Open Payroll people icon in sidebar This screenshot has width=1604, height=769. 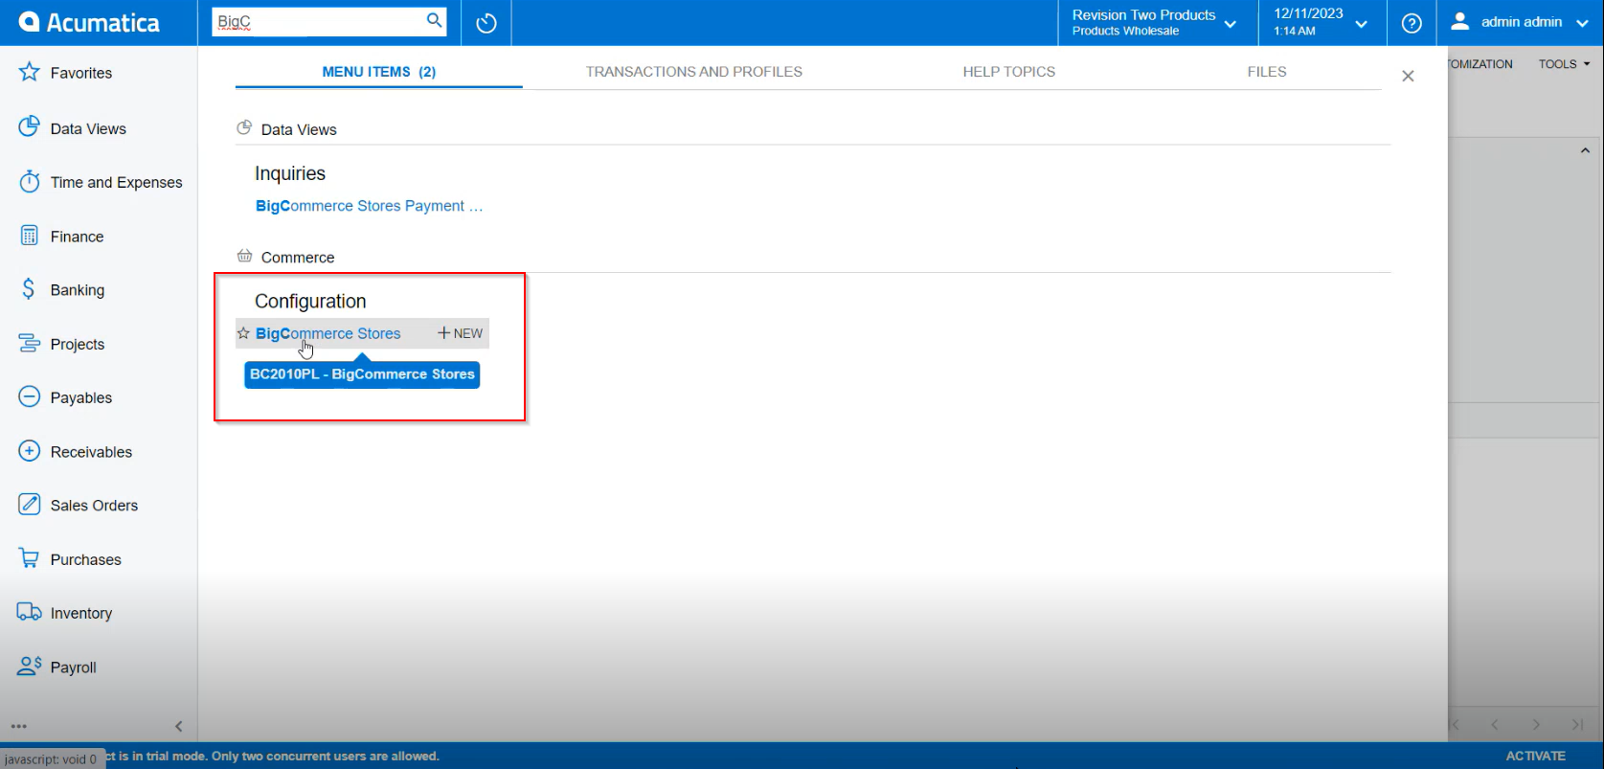point(30,666)
